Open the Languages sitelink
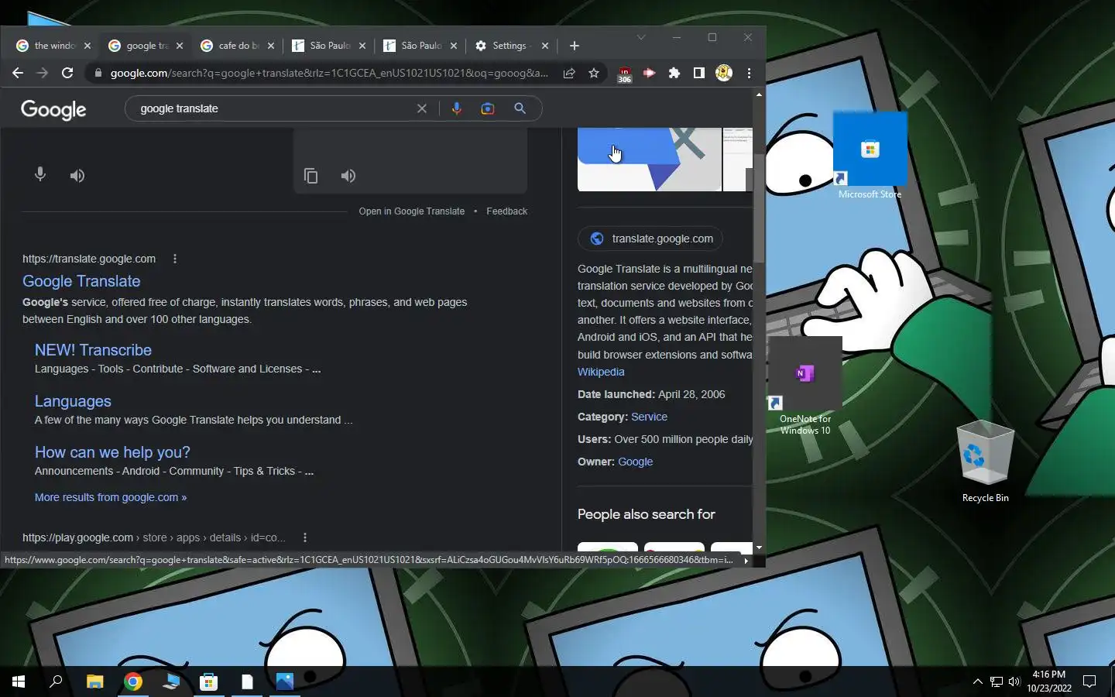Screen dimensions: 1115x697 pyautogui.click(x=73, y=401)
